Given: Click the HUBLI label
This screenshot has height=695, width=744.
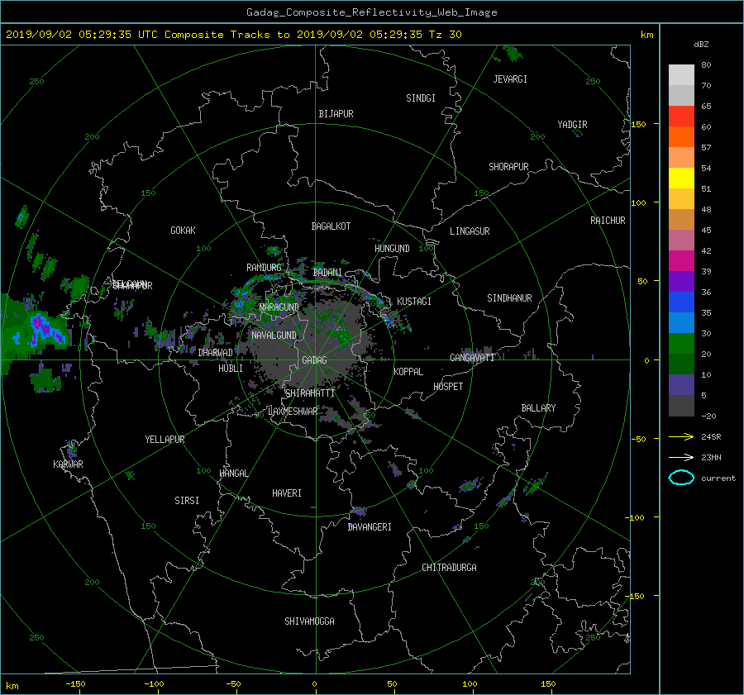Looking at the screenshot, I should pyautogui.click(x=231, y=369).
